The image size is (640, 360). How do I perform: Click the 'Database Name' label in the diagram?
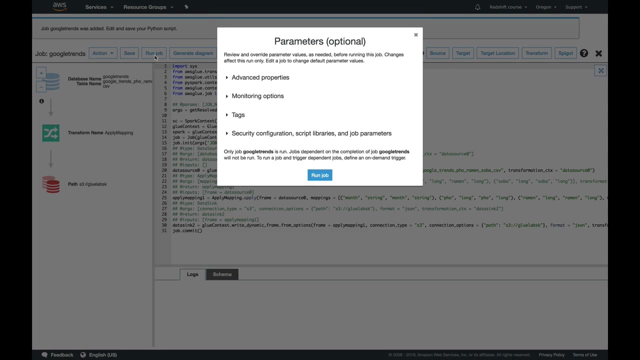84,79
